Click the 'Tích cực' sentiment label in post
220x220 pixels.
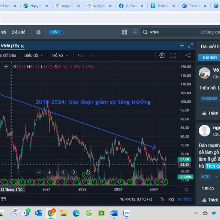click(x=213, y=166)
